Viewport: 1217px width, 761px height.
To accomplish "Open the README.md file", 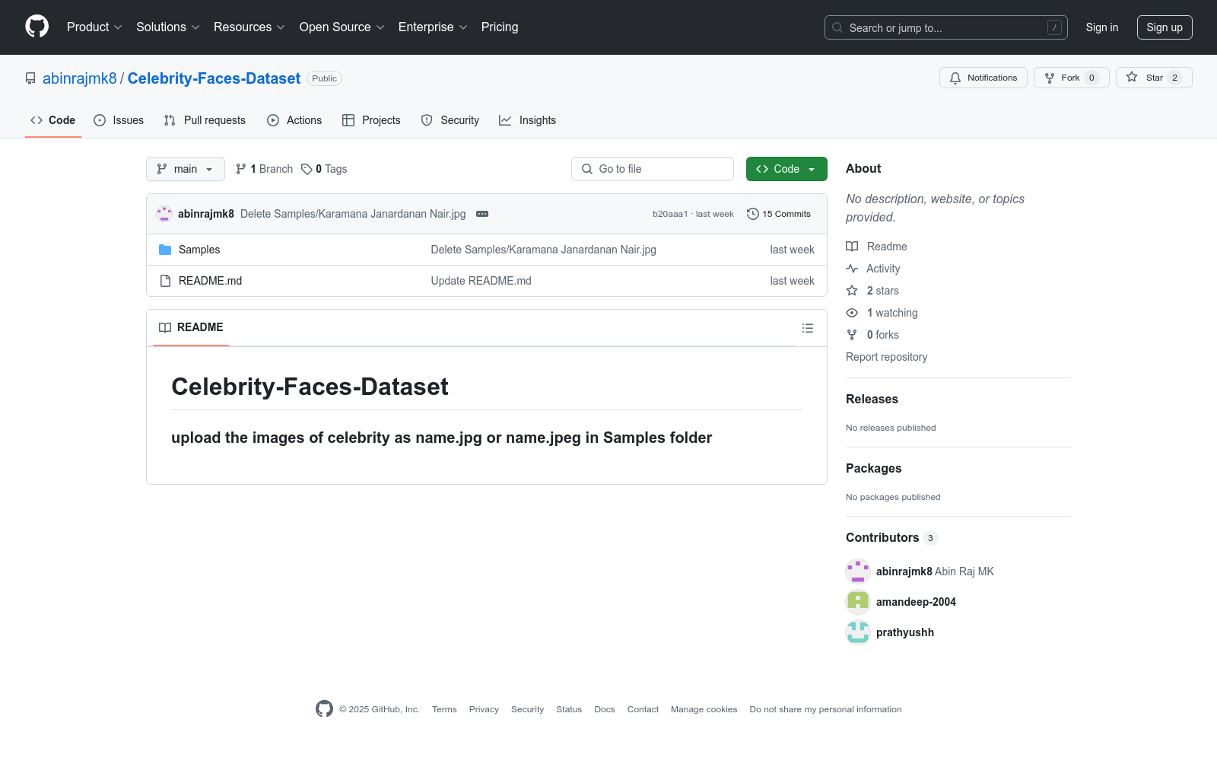I will [210, 281].
